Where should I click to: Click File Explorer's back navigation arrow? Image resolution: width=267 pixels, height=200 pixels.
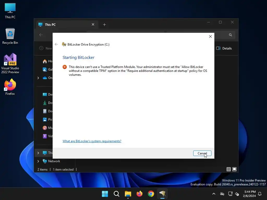(41, 35)
